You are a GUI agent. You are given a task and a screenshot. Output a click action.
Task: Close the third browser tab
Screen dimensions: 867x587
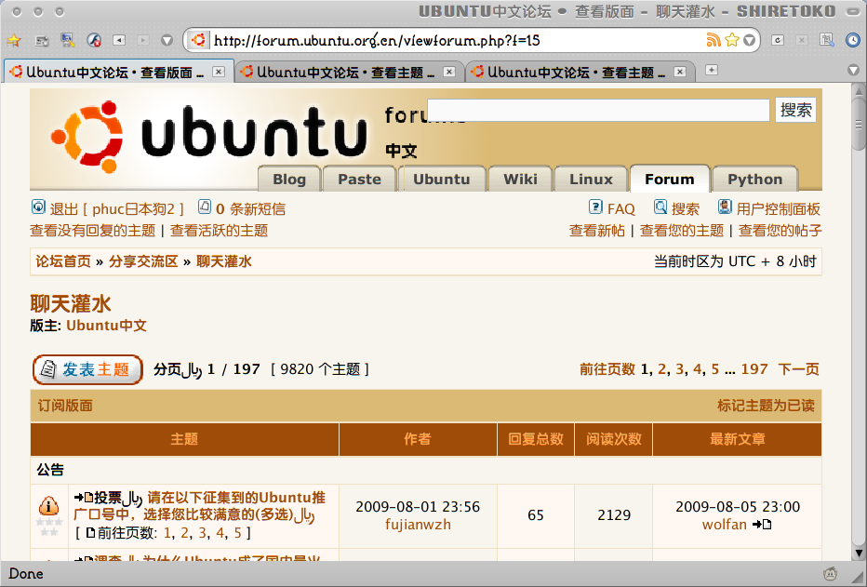pyautogui.click(x=680, y=72)
